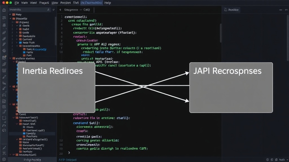Image resolution: width=289 pixels, height=162 pixels.
Task: Click the 'AI'D Crderjed' status bar text
Action: [67, 160]
